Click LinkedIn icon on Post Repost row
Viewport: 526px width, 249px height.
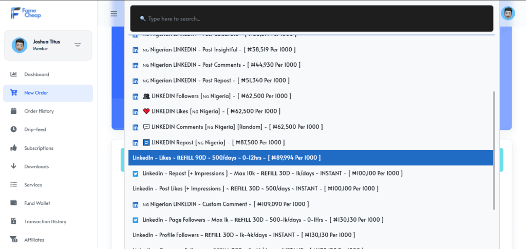[136, 81]
